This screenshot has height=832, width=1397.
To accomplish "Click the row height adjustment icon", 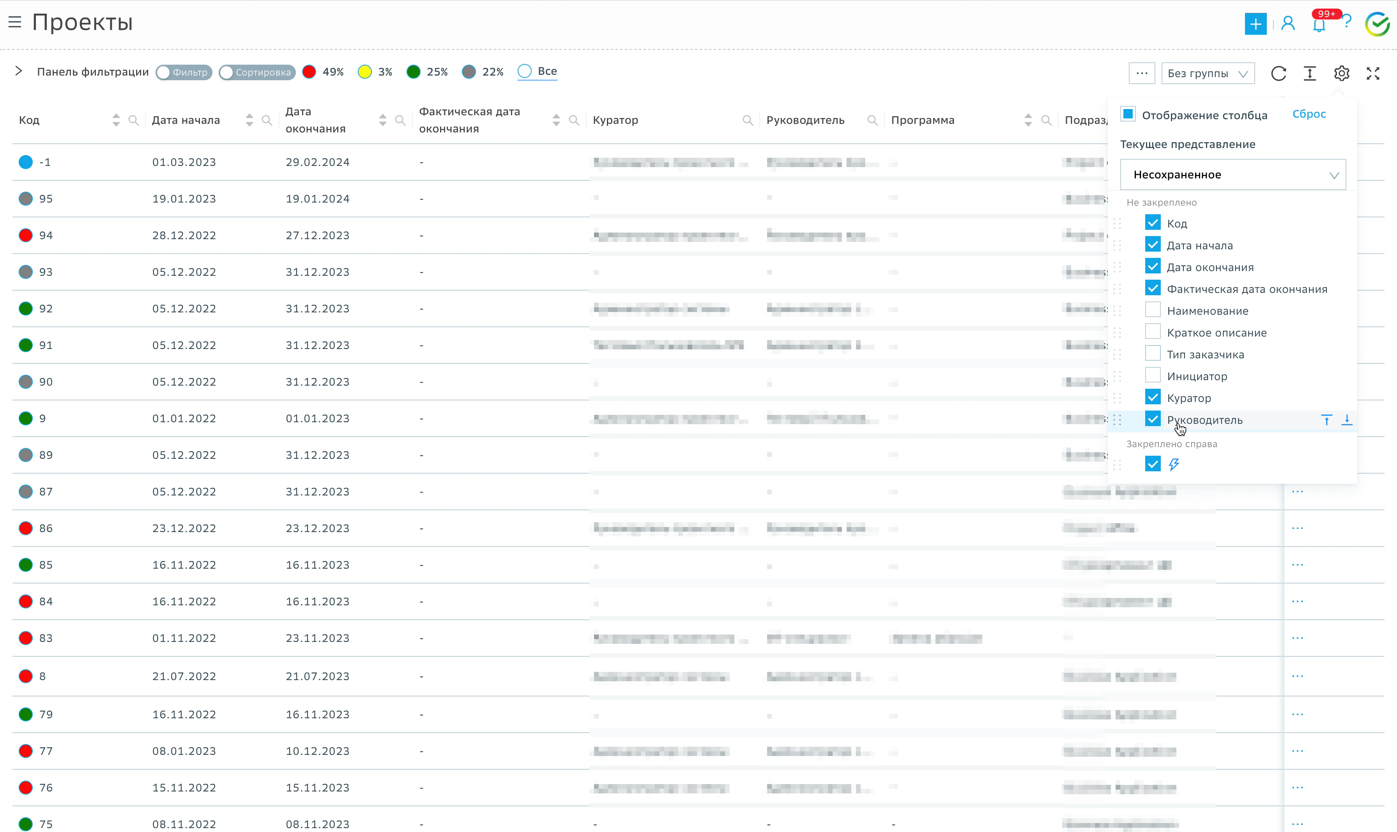I will pyautogui.click(x=1309, y=74).
